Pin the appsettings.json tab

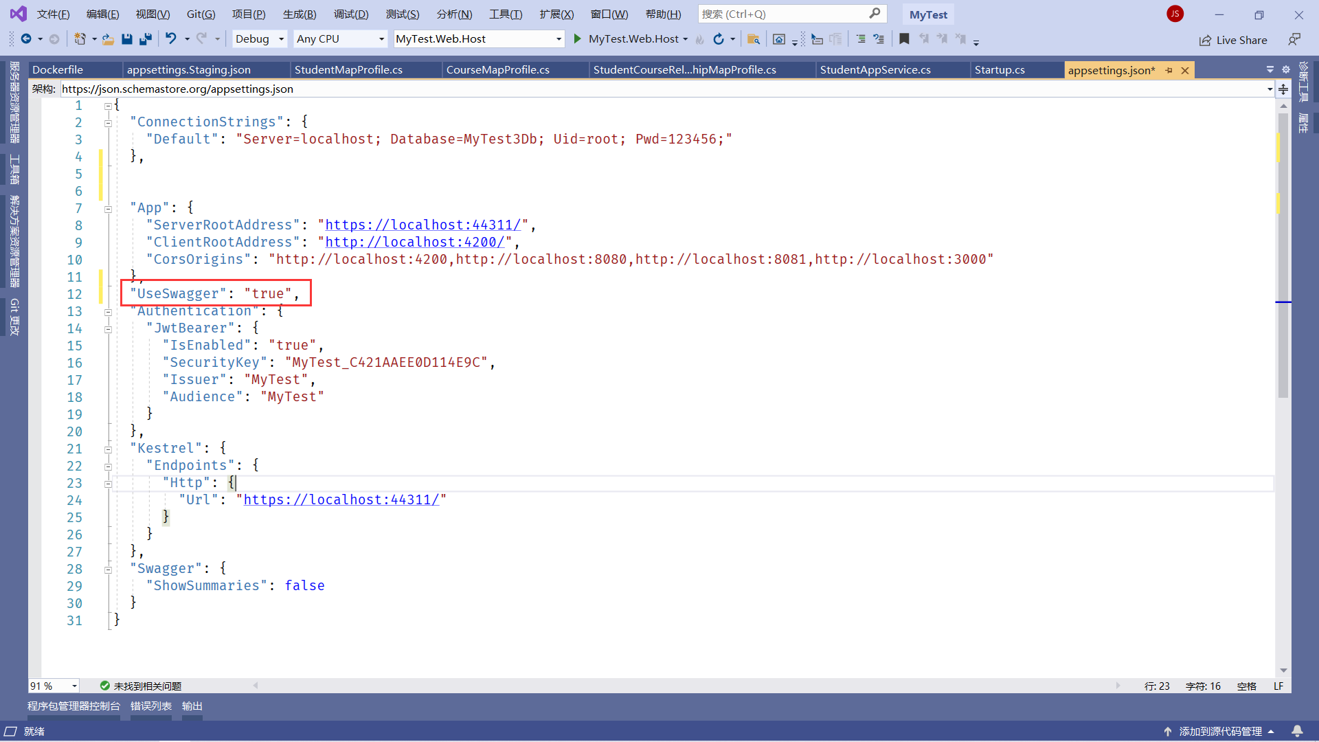[1169, 70]
